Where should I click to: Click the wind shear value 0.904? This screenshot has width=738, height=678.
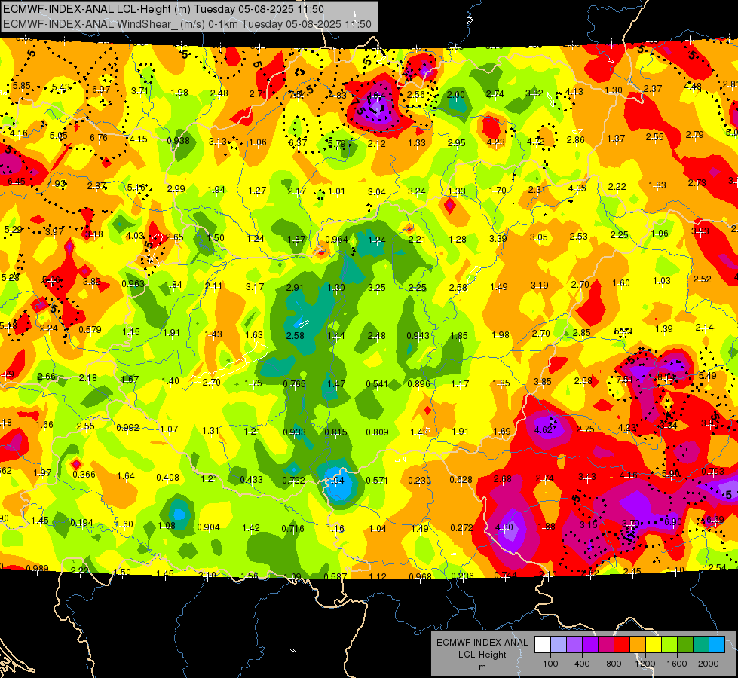(209, 527)
